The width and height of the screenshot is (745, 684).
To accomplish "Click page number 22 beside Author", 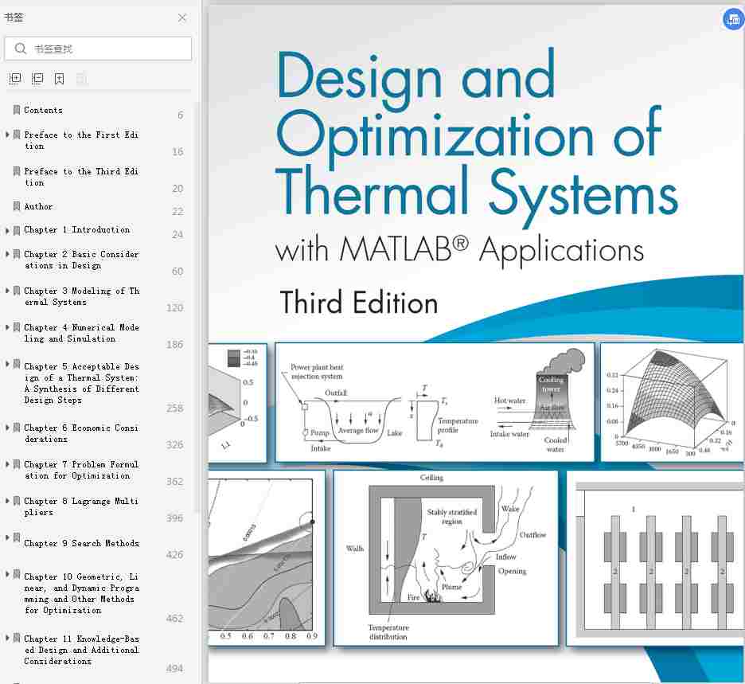I will click(x=177, y=212).
